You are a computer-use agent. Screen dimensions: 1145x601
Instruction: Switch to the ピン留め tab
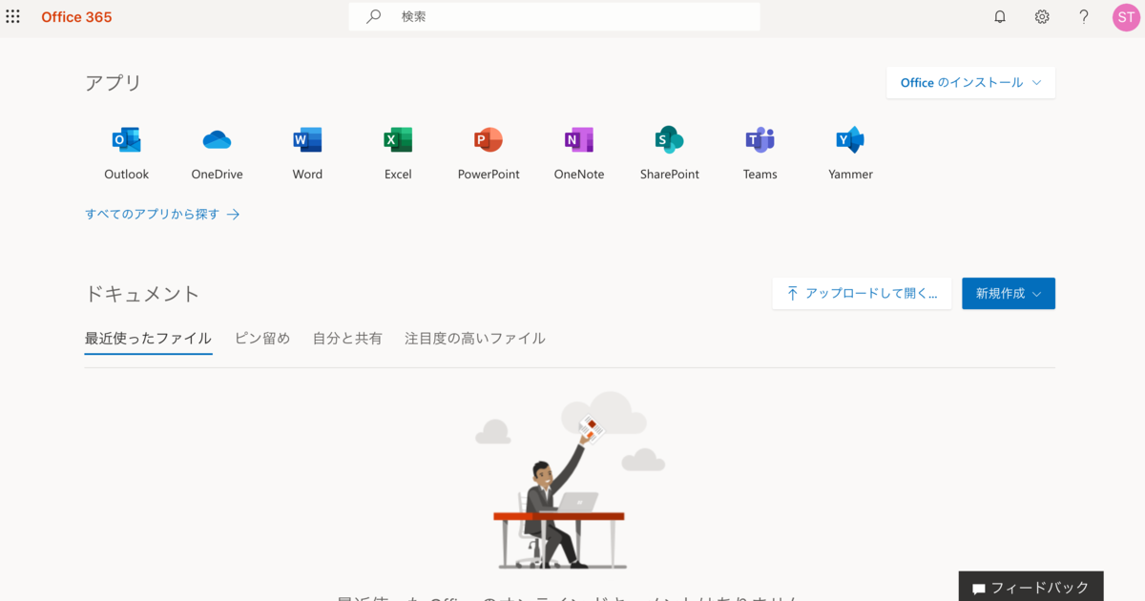click(x=262, y=339)
